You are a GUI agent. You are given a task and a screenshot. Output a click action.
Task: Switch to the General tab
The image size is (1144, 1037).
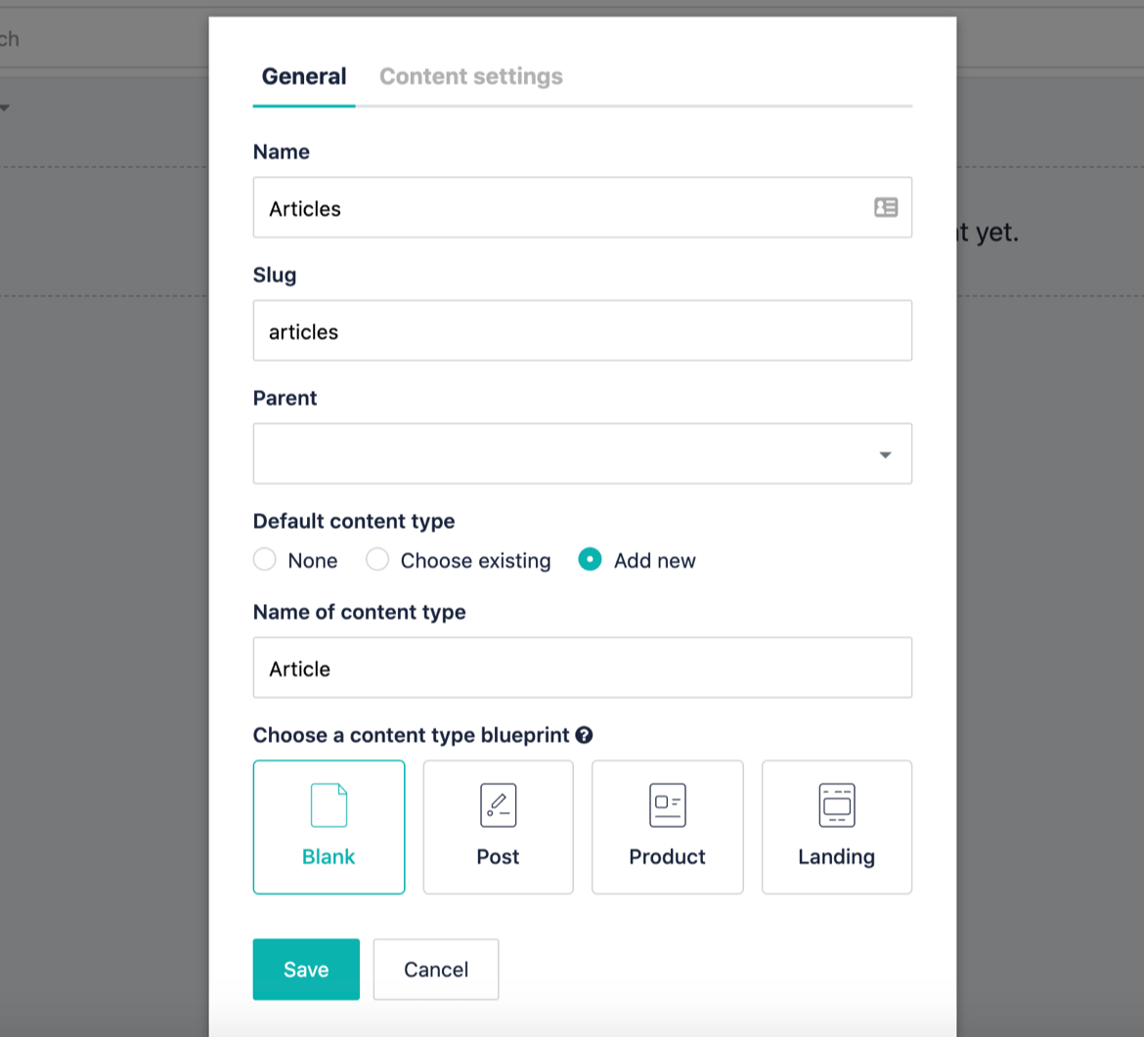[x=303, y=76]
